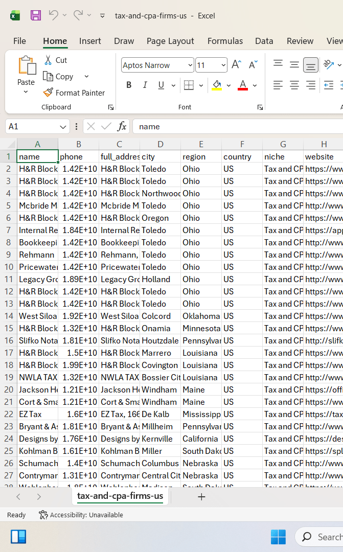Select cell containing Oklahoma
The height and width of the screenshot is (552, 343).
tap(201, 316)
